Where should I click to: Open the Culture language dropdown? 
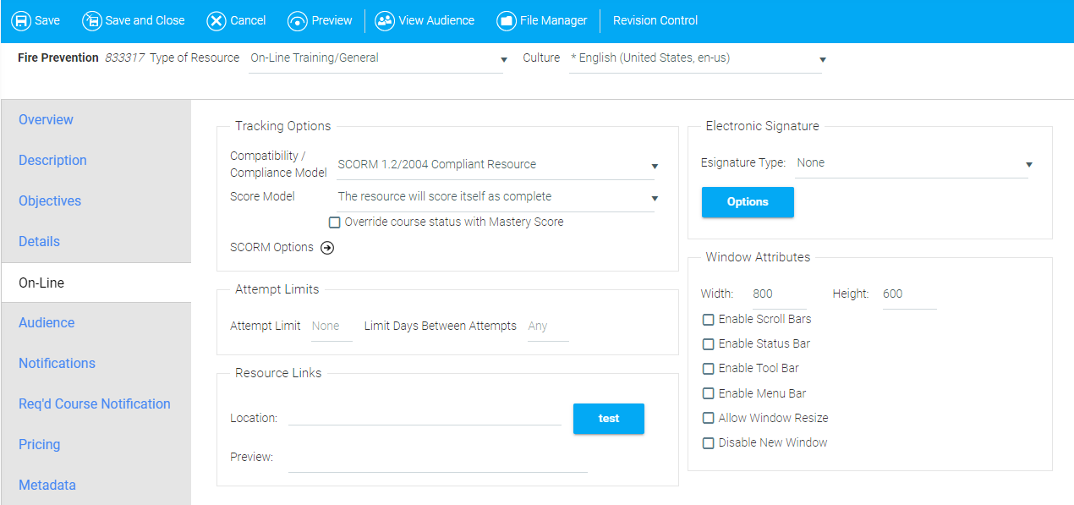coord(695,59)
